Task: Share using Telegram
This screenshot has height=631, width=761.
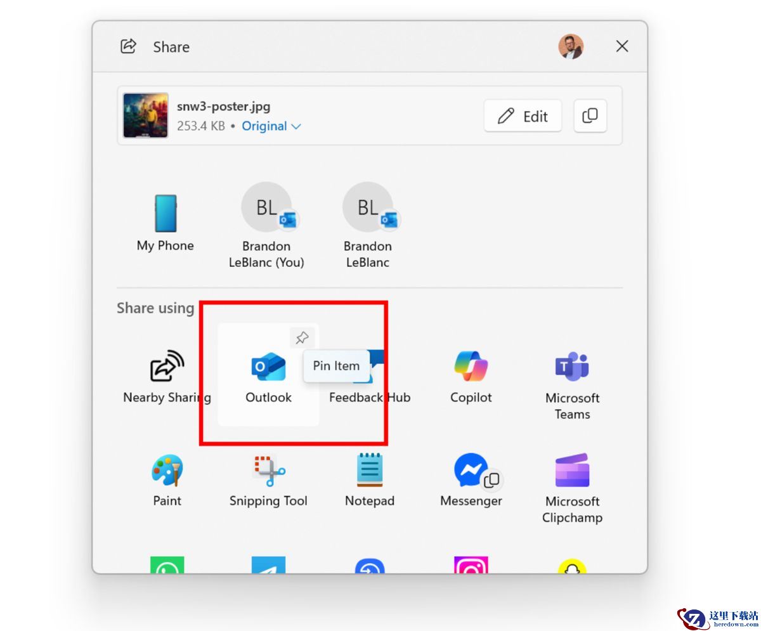Action: click(268, 564)
